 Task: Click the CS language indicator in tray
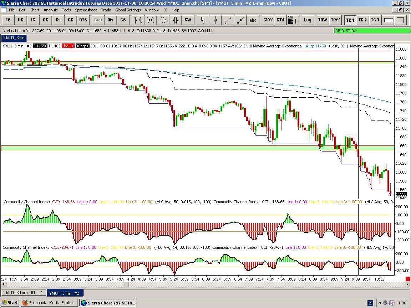(x=370, y=303)
